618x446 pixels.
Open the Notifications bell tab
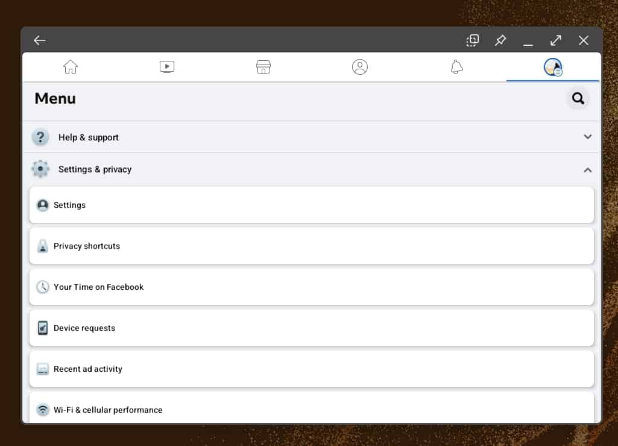click(456, 67)
